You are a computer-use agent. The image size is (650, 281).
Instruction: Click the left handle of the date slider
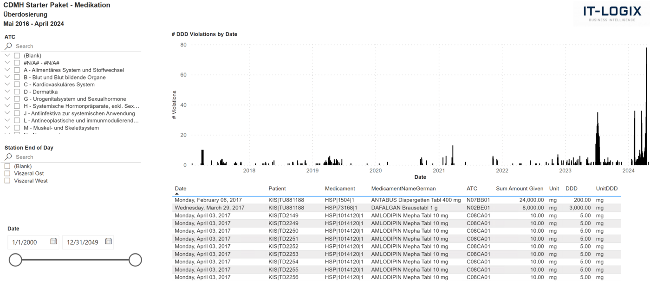[16, 260]
